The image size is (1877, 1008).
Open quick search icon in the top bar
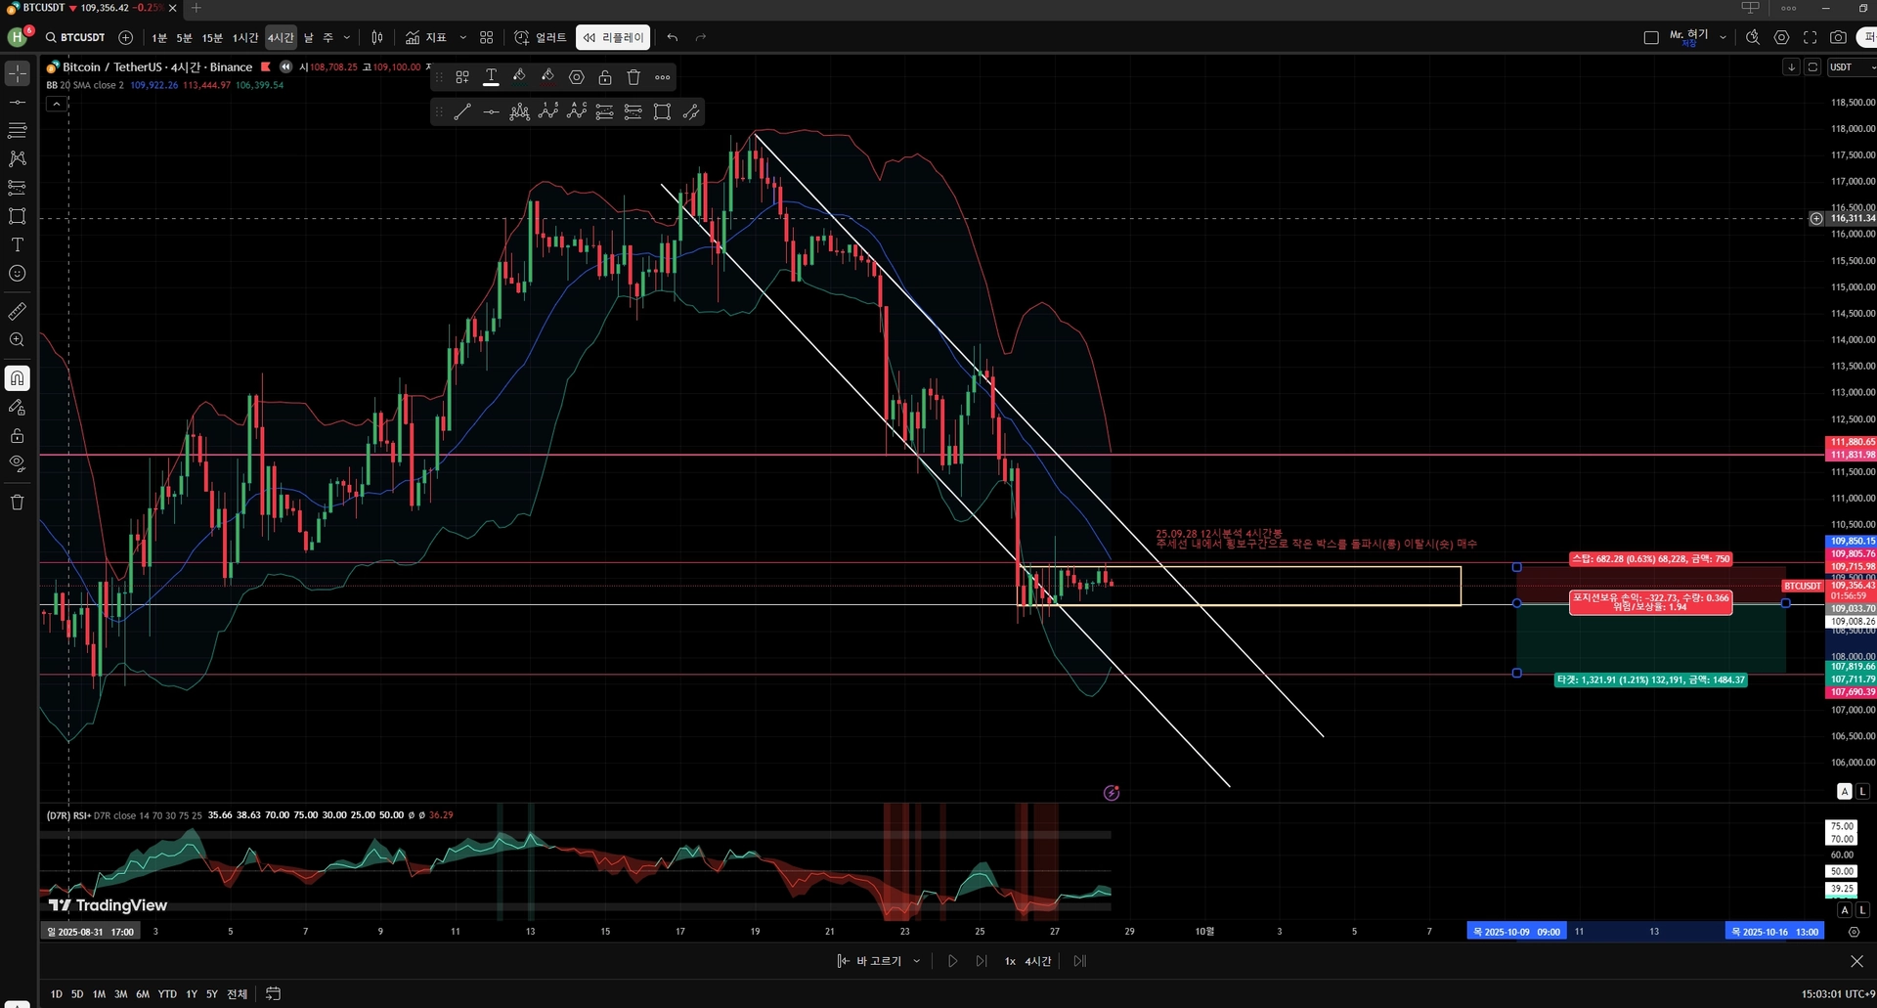tap(1753, 37)
